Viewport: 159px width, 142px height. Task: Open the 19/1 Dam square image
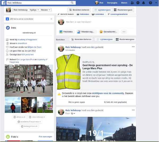click(x=96, y=129)
